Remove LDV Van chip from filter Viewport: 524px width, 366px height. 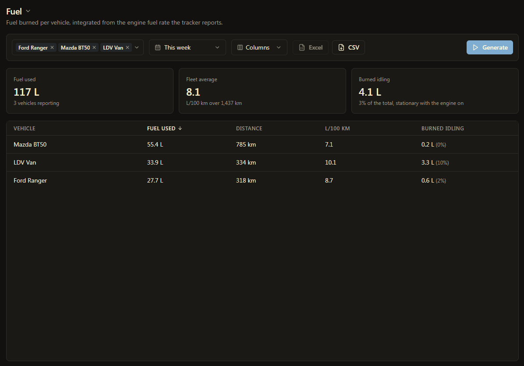[x=127, y=47]
